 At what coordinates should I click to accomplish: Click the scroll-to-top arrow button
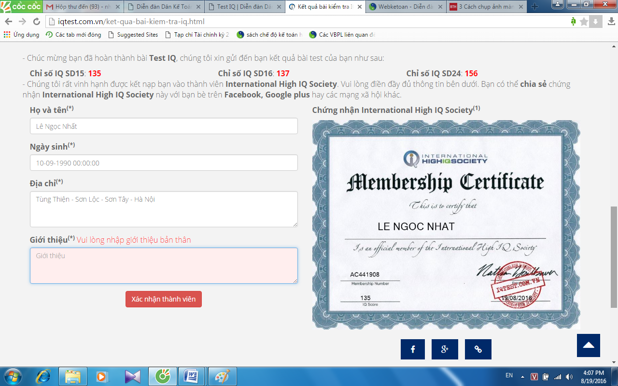588,345
